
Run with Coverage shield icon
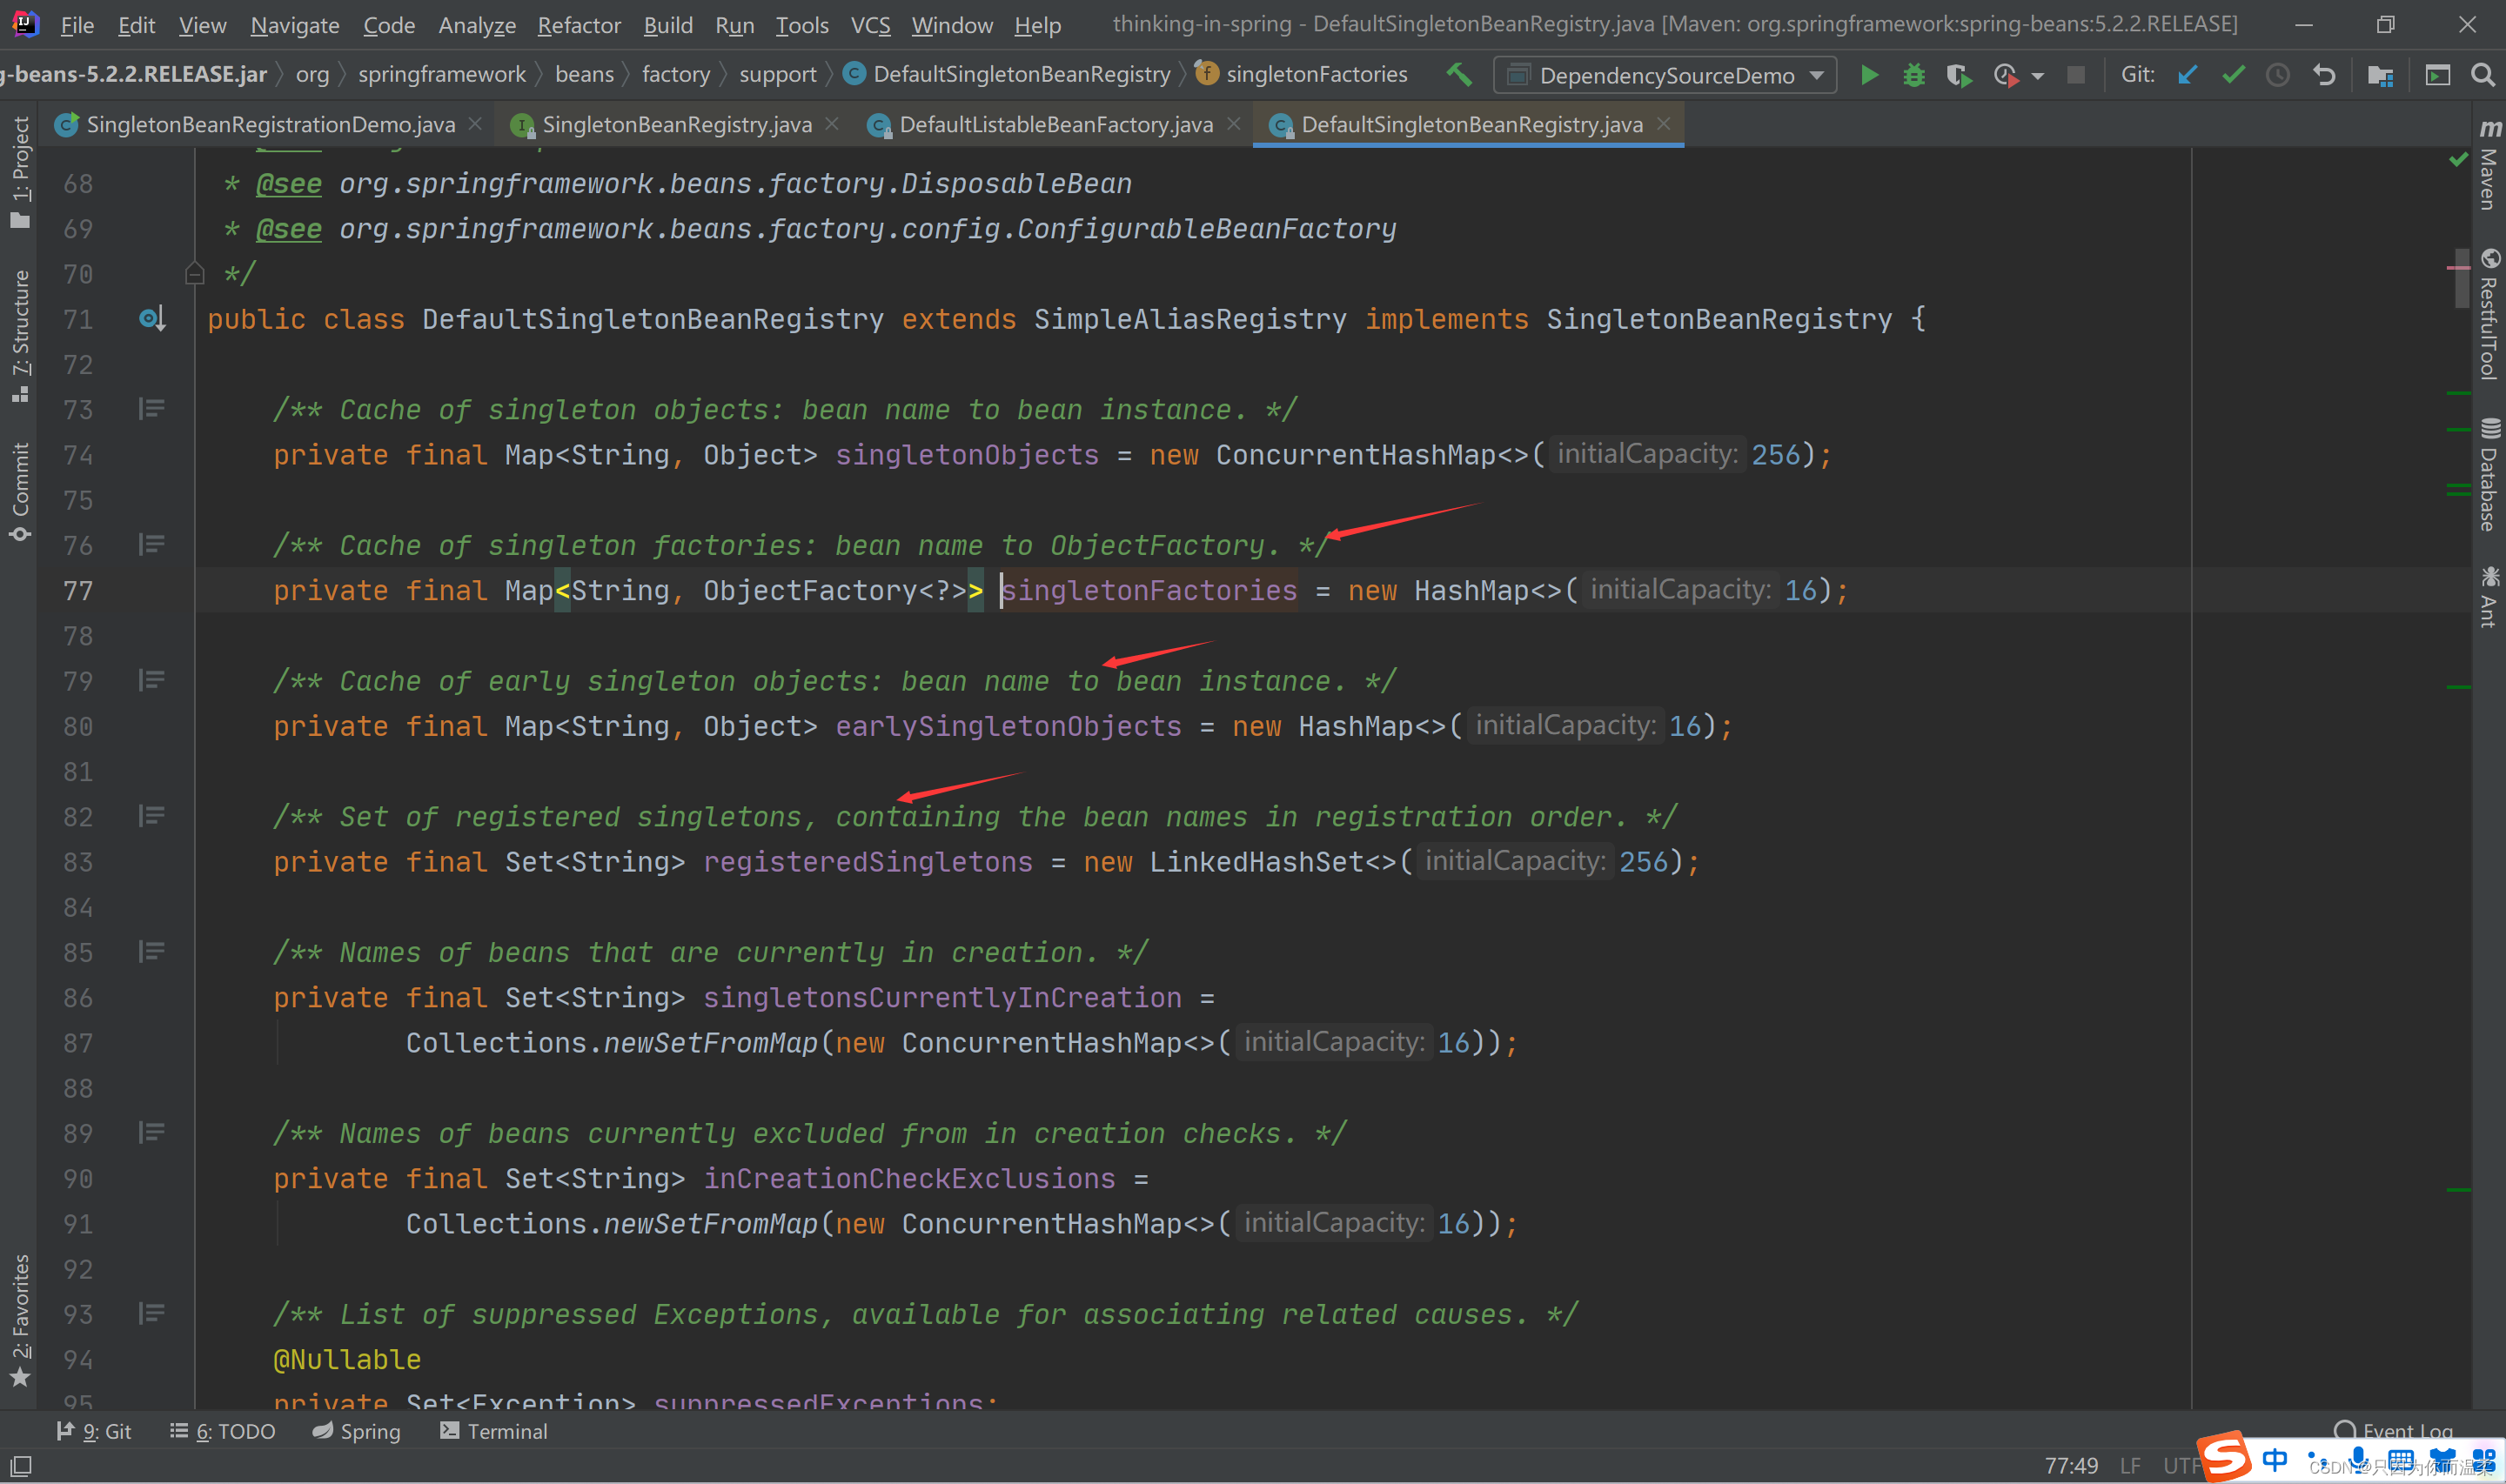1958,75
